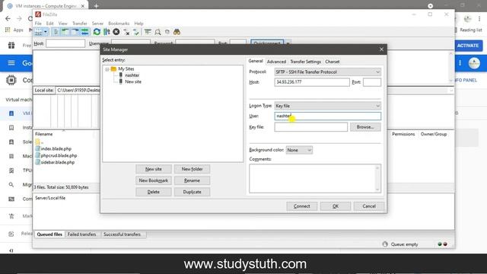Viewport: 487px width, 274px height.
Task: Click the New site button
Action: click(x=154, y=169)
